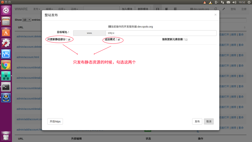Click the www. subdomain prefix field

89,33
